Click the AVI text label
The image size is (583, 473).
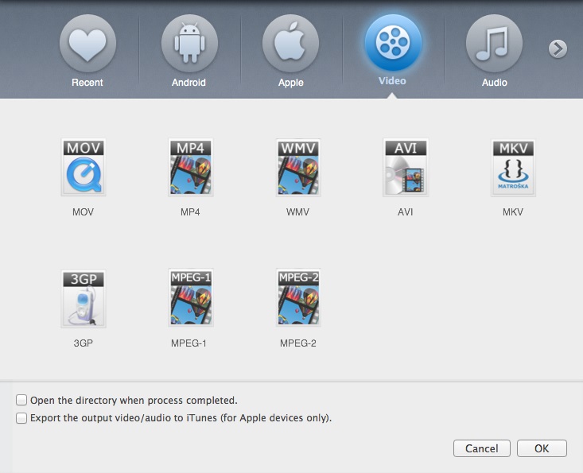click(406, 212)
